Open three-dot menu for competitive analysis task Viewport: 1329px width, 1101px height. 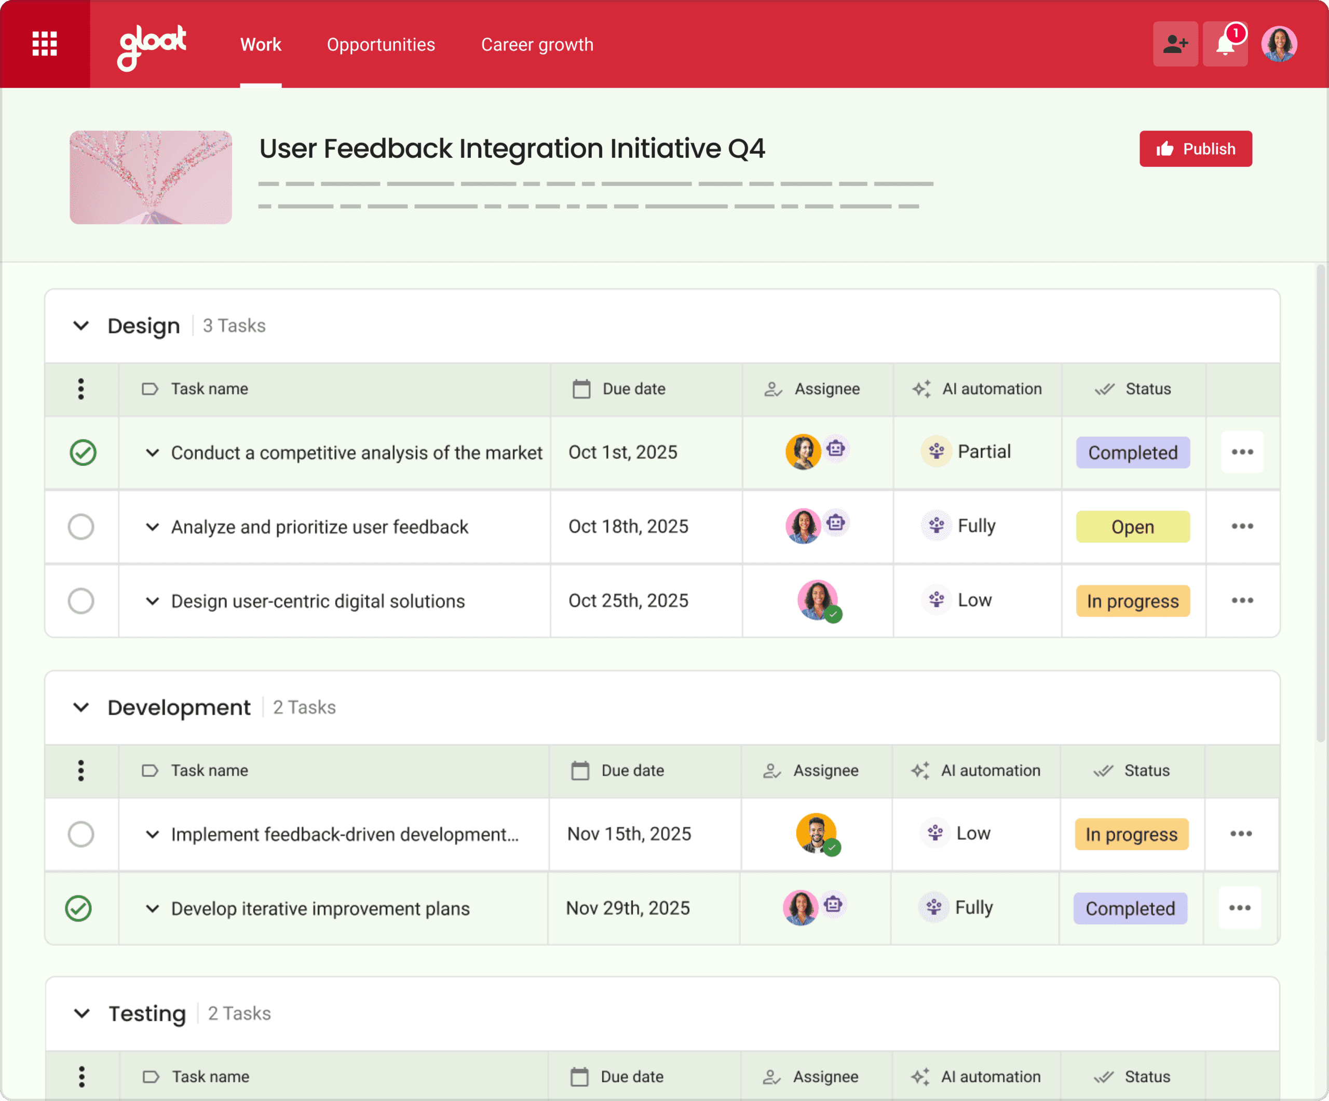coord(1242,452)
